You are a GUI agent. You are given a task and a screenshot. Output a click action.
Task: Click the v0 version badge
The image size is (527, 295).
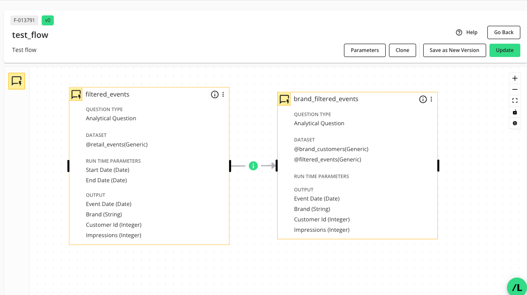pyautogui.click(x=48, y=20)
